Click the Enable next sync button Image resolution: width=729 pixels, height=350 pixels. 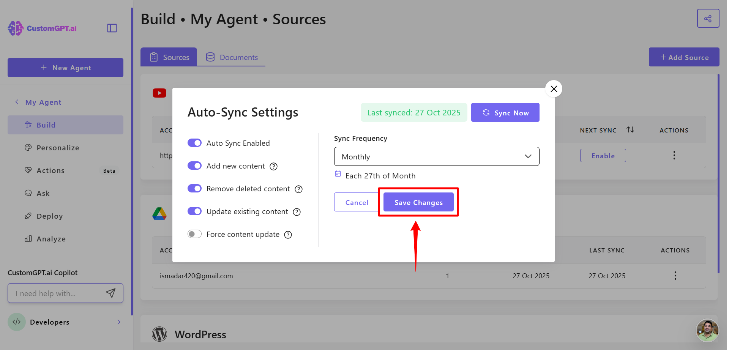[x=603, y=155]
